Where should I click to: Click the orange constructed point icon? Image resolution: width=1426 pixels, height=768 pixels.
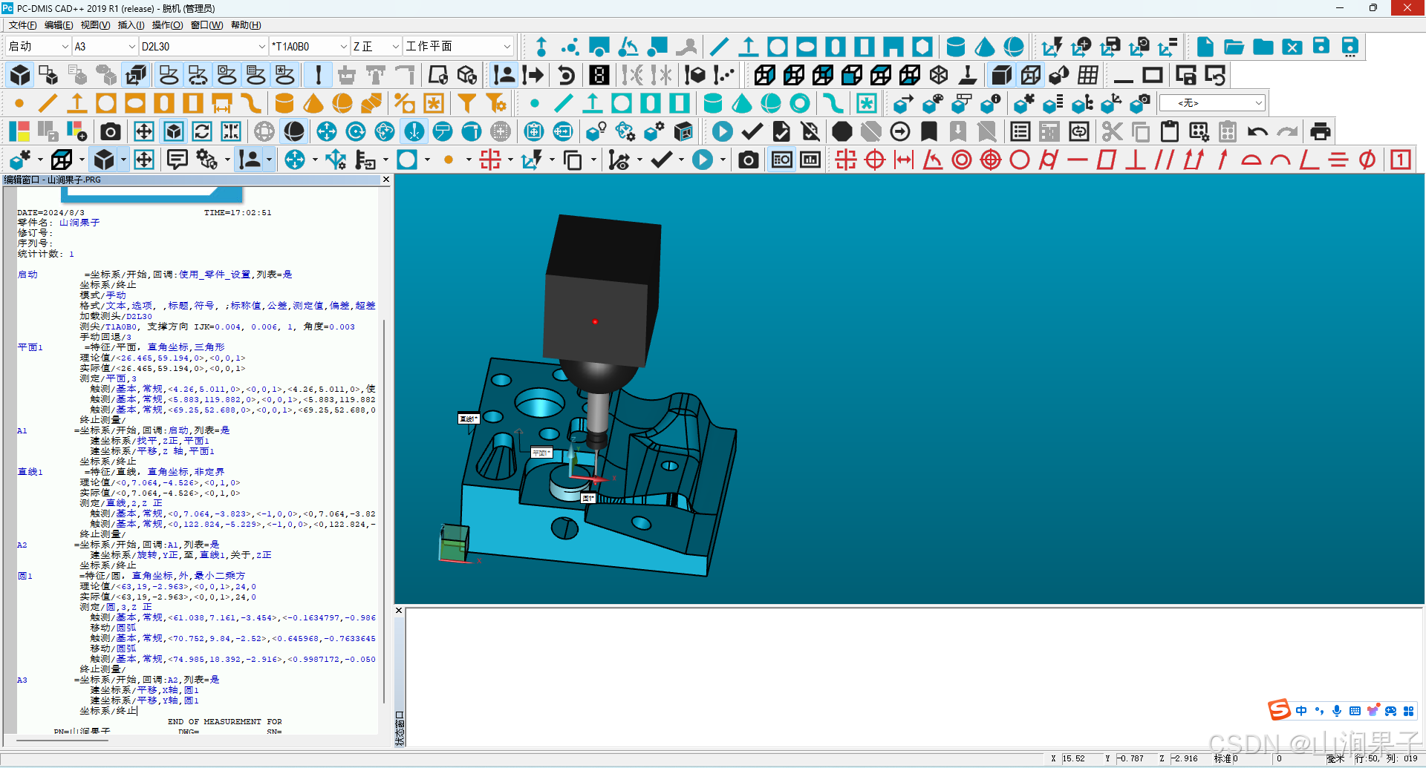19,103
